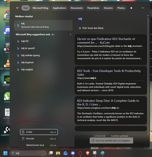The image size is (152, 157).
Task: Click Bing icon beside kdj inspired
Action: click(18, 62)
